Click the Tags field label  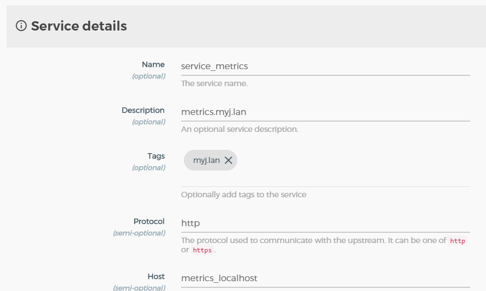[x=155, y=156]
